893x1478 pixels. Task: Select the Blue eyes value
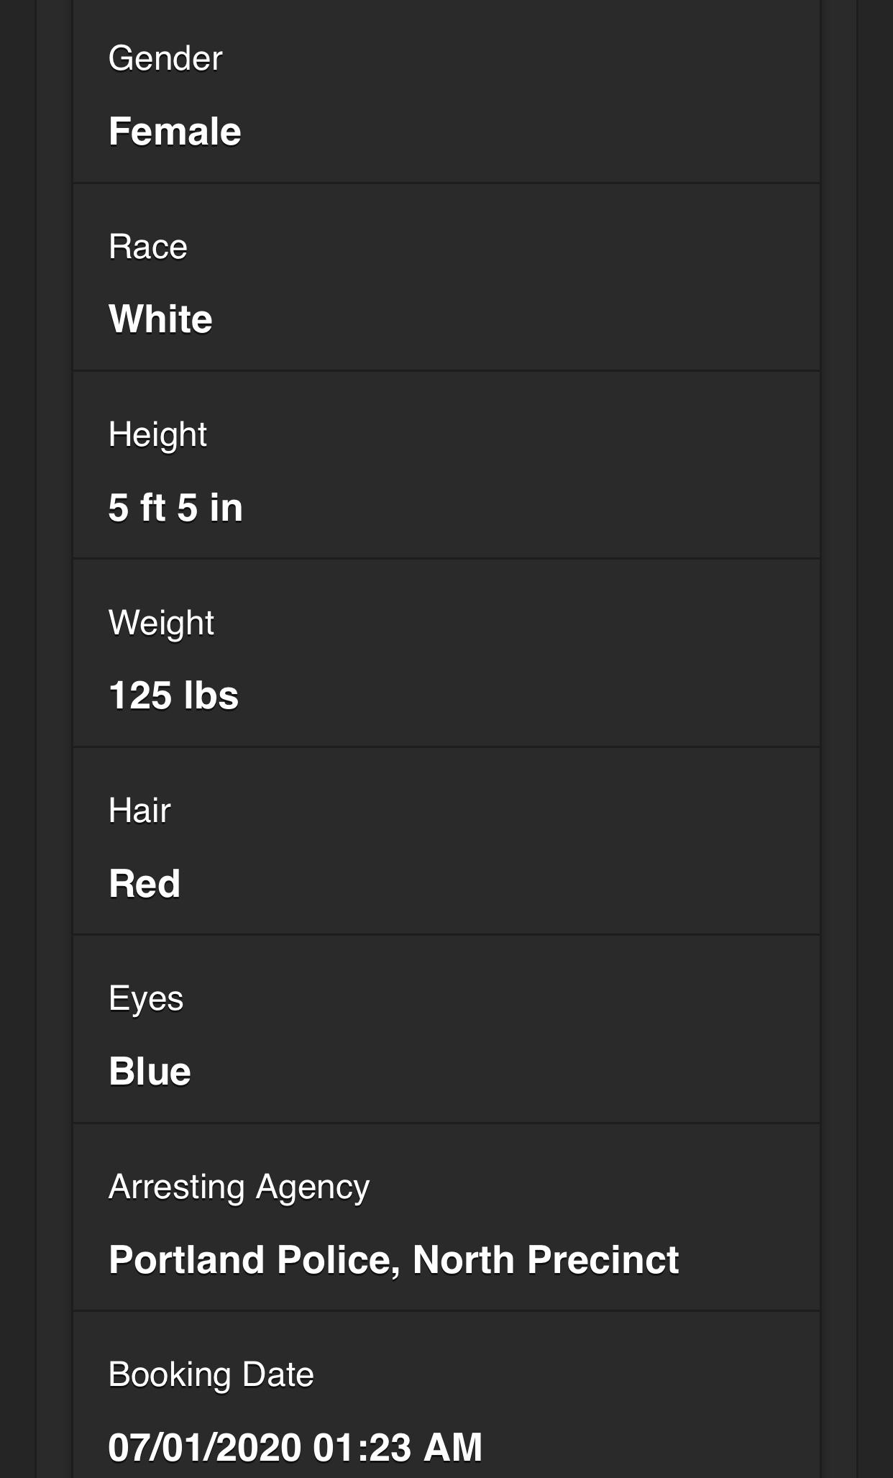coord(150,1072)
